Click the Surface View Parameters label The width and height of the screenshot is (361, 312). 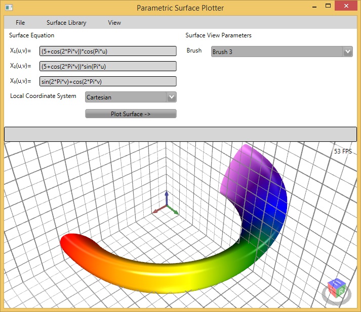click(x=219, y=35)
